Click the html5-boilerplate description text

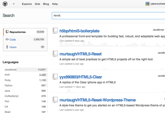coord(112,36)
